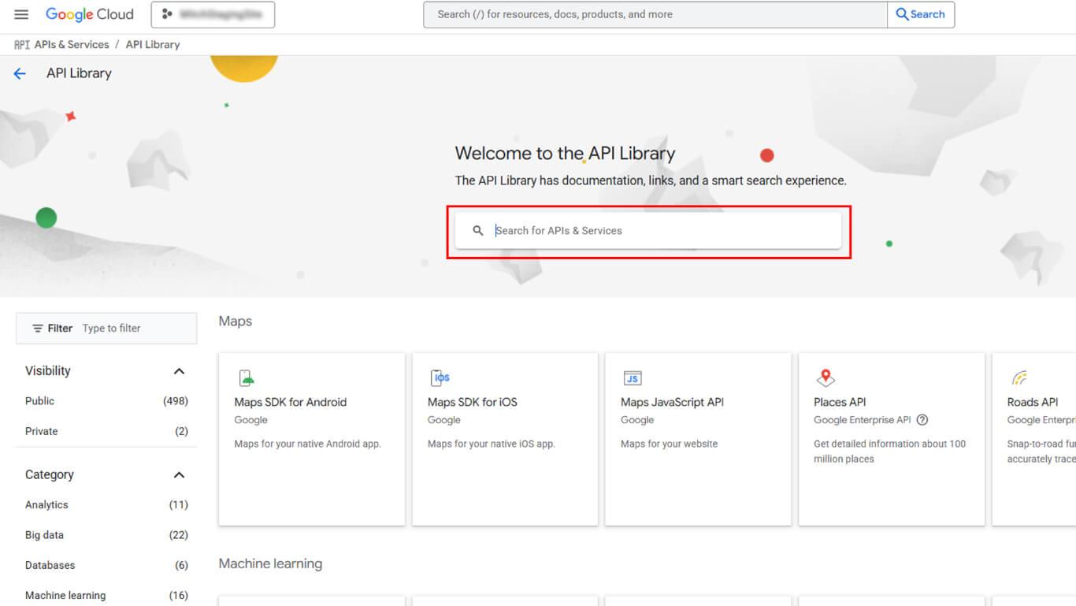Click the Filter list icon
This screenshot has height=606, width=1076.
pos(38,329)
